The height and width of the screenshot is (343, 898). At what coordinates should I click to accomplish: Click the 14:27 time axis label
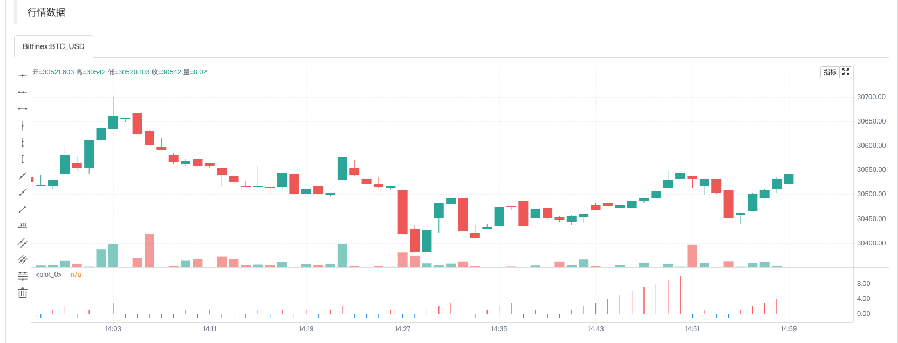(x=402, y=328)
